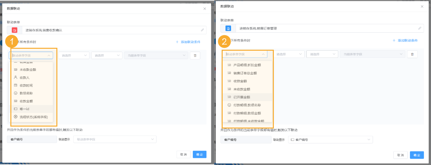This screenshot has height=165, width=431.
Task: Choose 付款明细.款项名称 option
Action: point(248,105)
